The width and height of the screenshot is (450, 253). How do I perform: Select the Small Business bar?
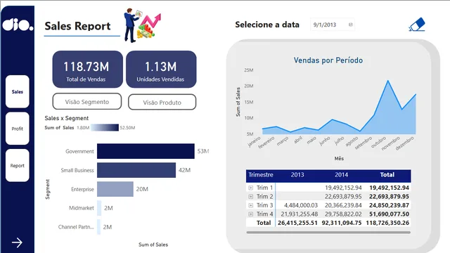point(136,170)
